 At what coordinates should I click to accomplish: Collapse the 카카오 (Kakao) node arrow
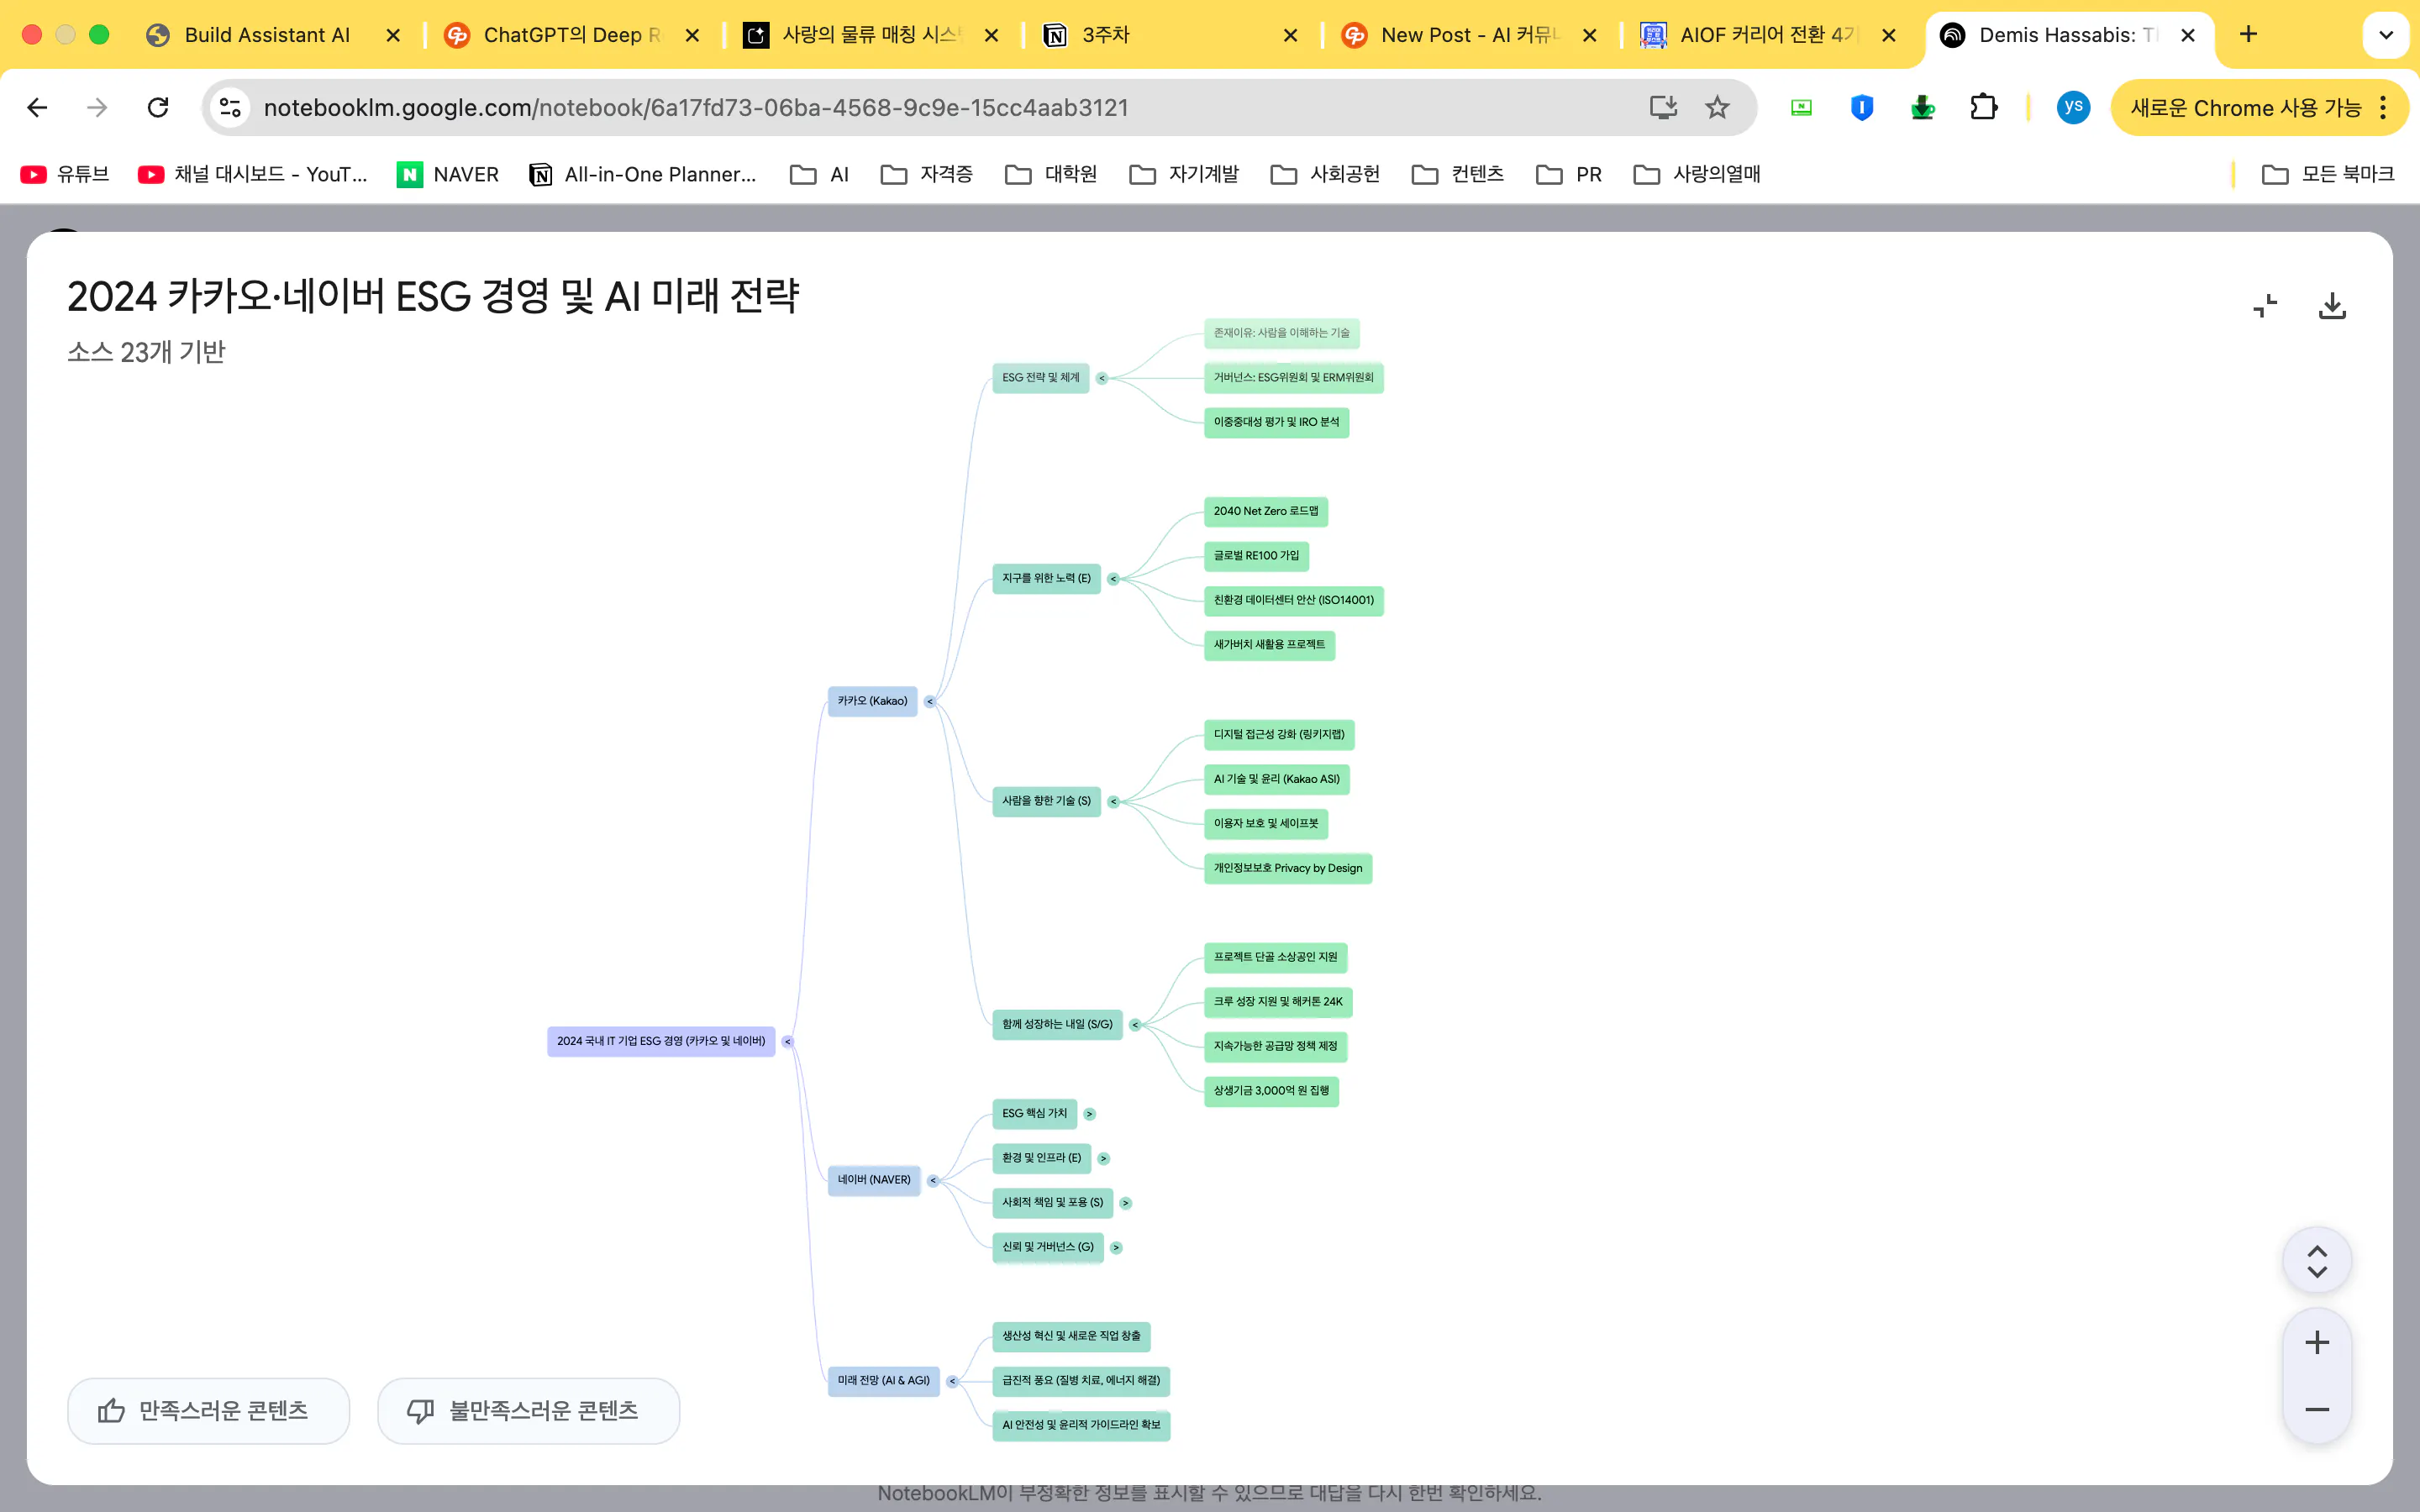(930, 702)
